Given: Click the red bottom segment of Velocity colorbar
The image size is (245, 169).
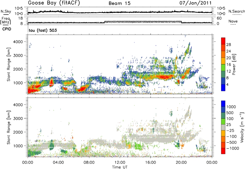Looking at the screenshot, I should (x=223, y=151).
